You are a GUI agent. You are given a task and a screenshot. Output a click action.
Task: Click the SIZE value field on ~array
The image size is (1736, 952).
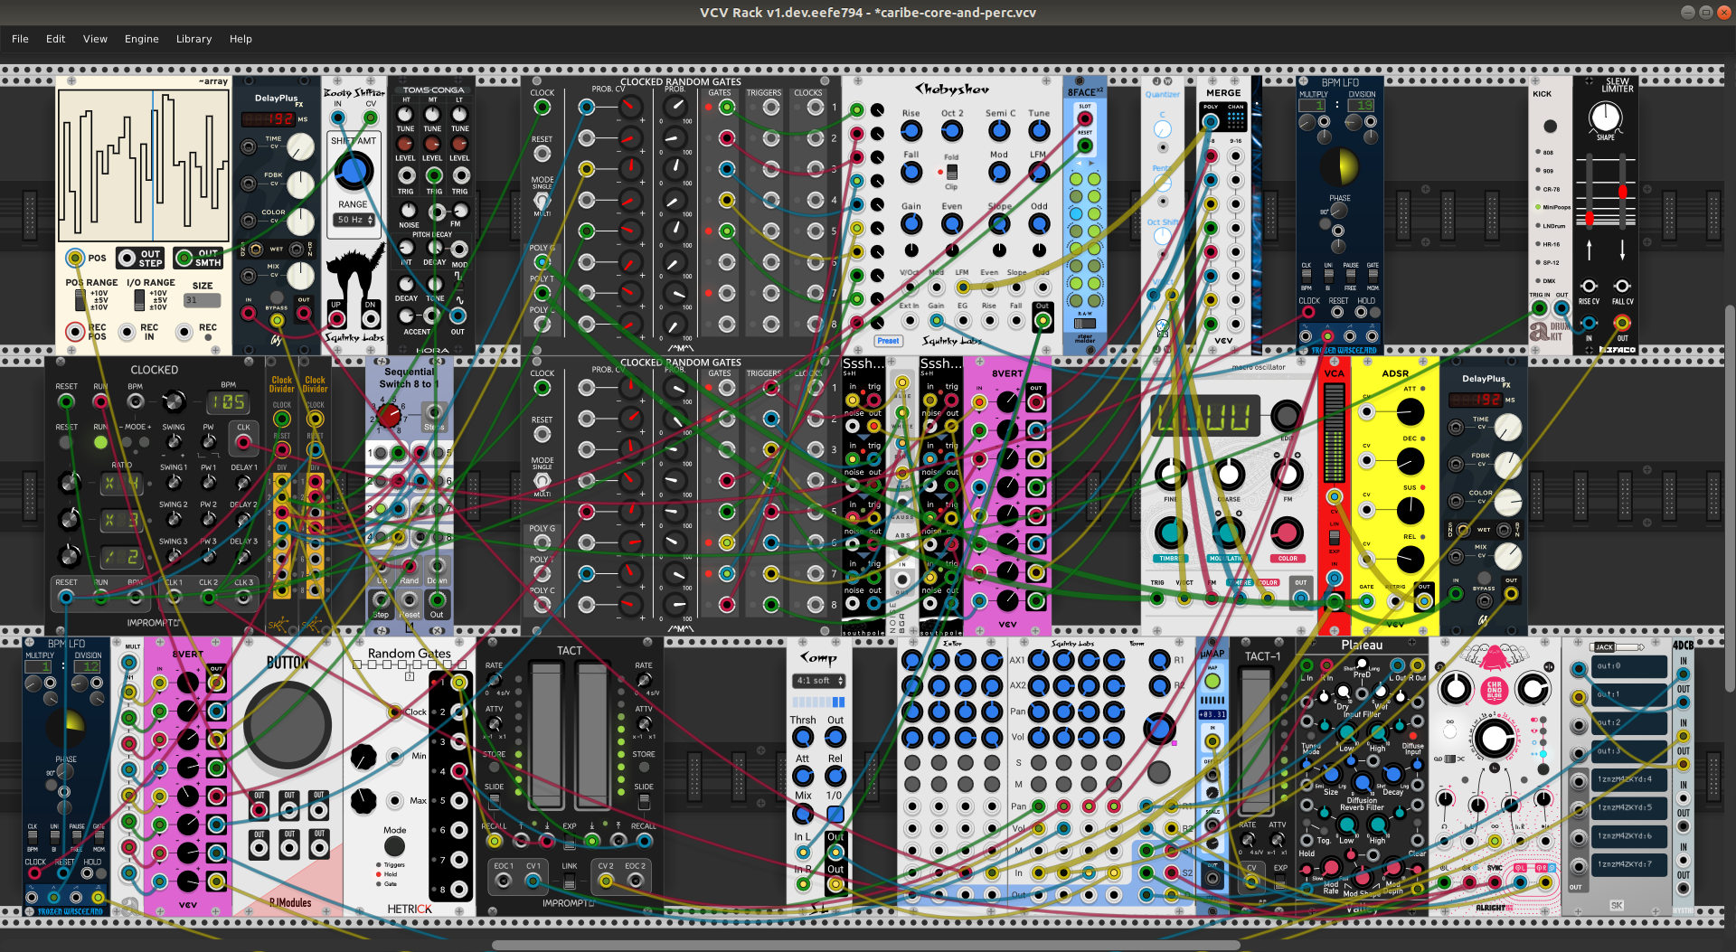click(203, 300)
